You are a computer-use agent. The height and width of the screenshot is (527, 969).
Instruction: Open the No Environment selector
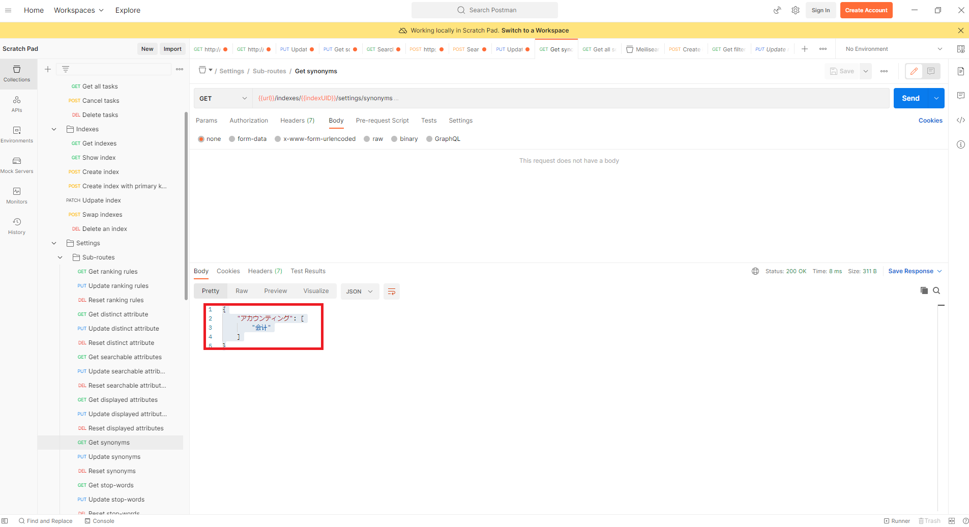point(892,48)
